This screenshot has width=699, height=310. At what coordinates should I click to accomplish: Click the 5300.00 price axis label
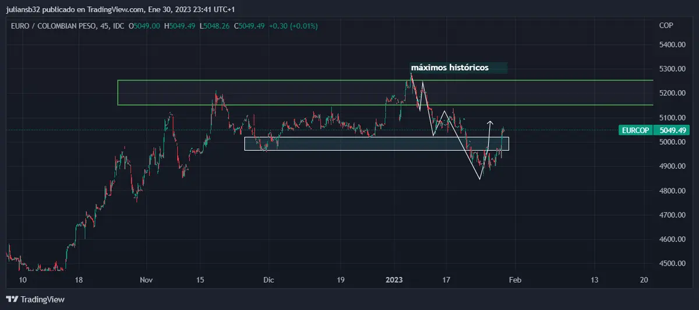click(x=670, y=69)
